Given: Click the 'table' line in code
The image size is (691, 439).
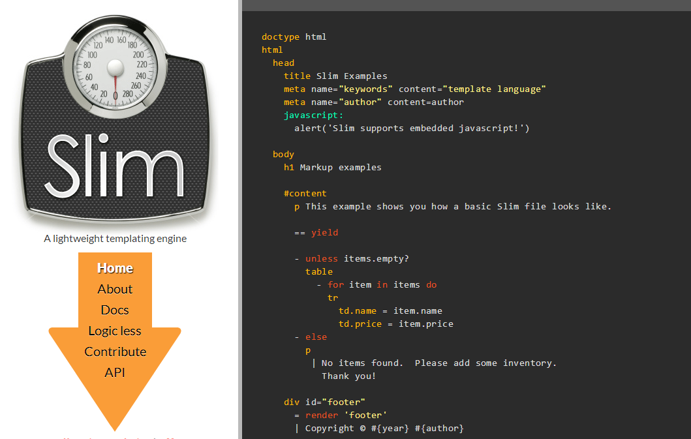Looking at the screenshot, I should click(319, 272).
